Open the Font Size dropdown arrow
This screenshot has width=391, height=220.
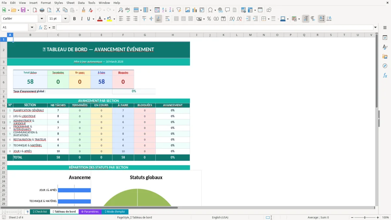[65, 19]
